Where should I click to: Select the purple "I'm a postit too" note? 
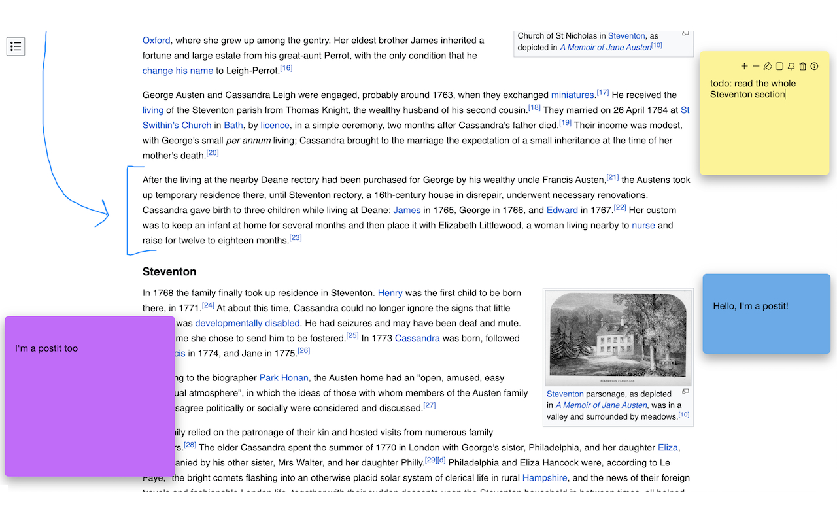tap(90, 396)
